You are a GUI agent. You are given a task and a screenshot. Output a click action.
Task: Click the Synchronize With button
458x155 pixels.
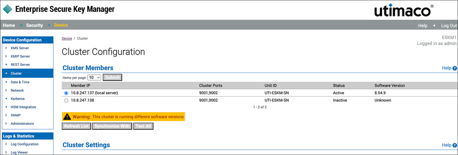pos(112,126)
